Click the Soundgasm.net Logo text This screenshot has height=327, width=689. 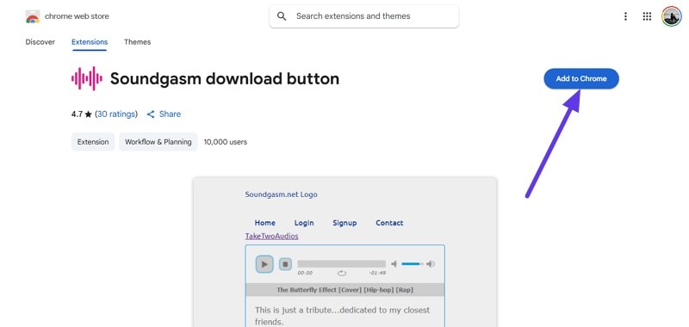[x=282, y=194]
